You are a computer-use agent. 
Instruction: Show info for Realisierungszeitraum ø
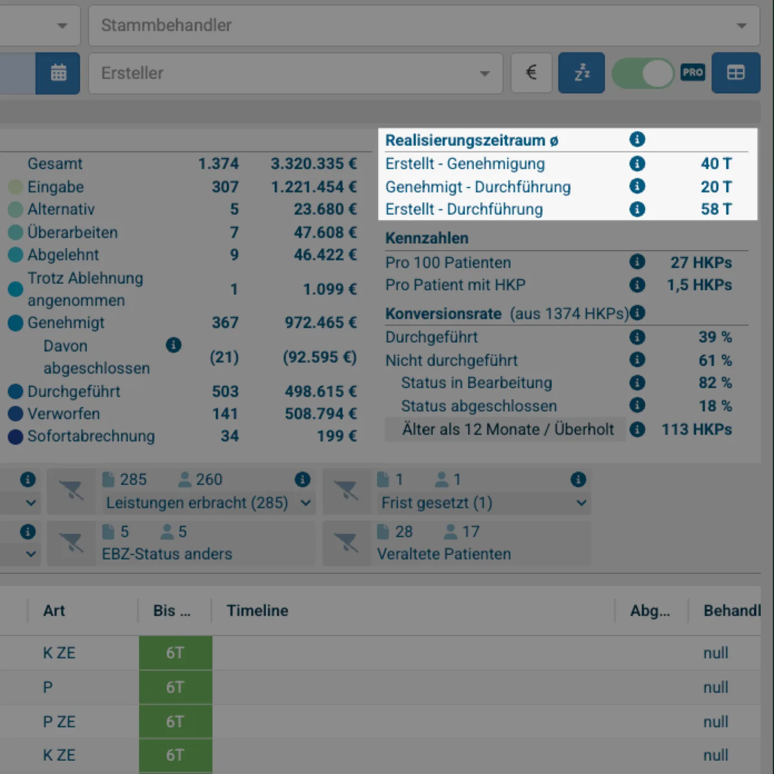click(x=637, y=139)
